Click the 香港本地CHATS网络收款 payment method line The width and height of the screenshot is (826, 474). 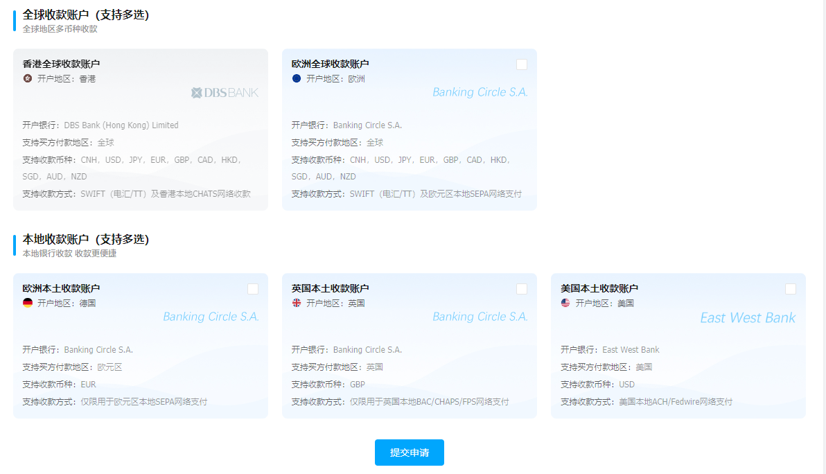[x=137, y=194]
